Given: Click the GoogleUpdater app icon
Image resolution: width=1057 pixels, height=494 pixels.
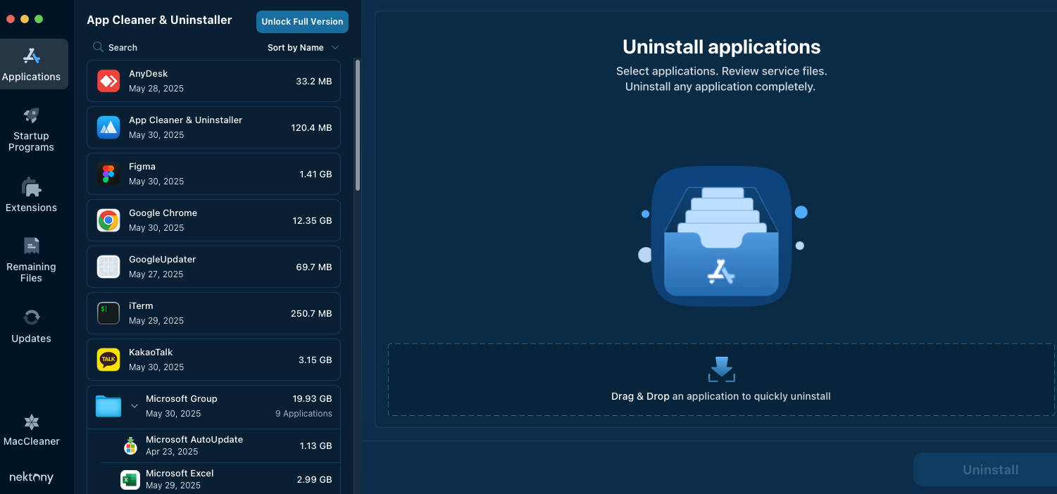Looking at the screenshot, I should click(x=108, y=267).
